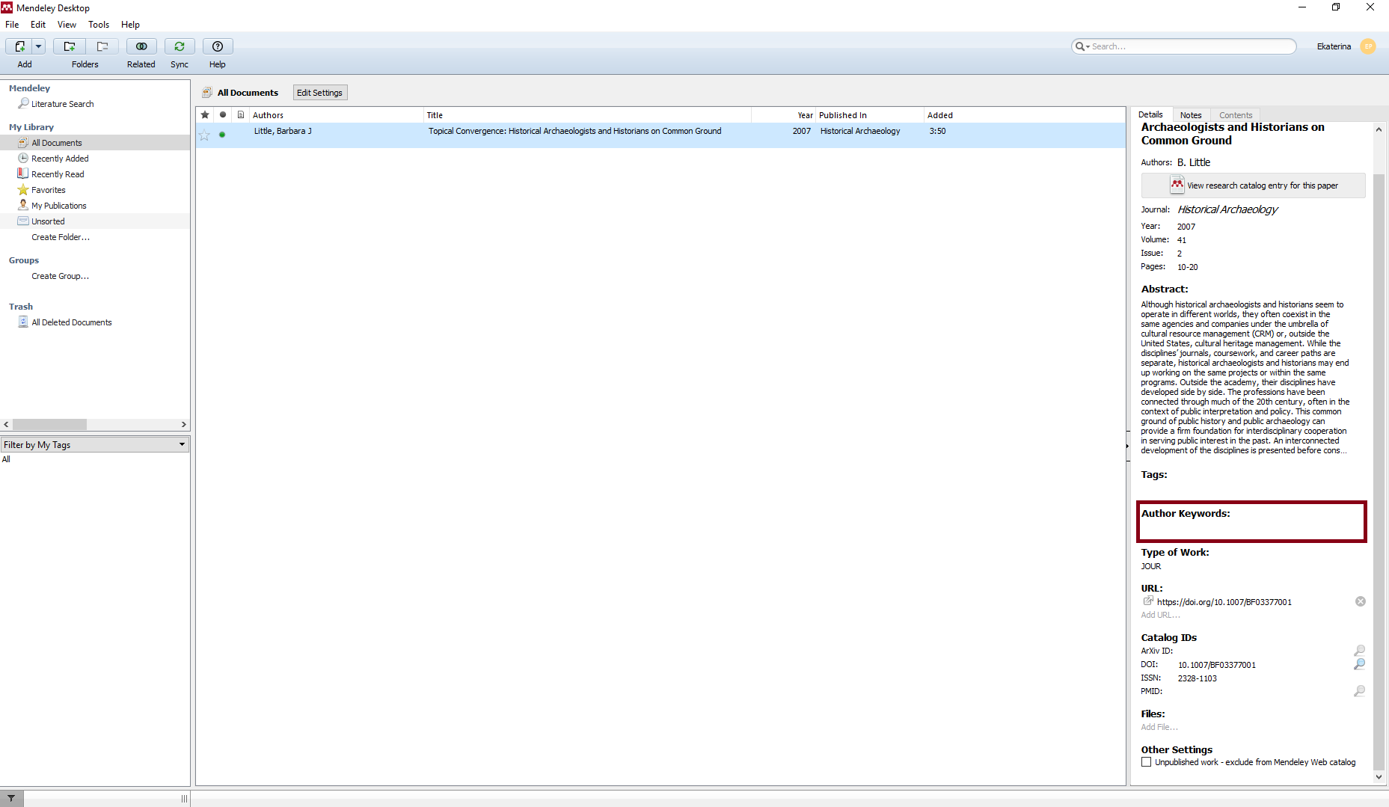Image resolution: width=1389 pixels, height=807 pixels.
Task: Open the Filter by My Tags dropdown
Action: (95, 444)
